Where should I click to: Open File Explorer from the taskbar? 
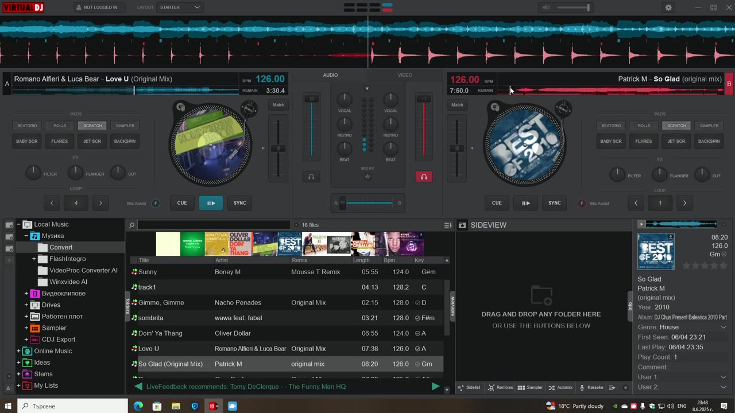176,406
